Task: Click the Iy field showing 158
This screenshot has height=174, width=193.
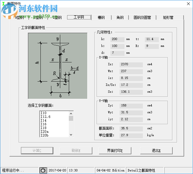Action: (131, 106)
